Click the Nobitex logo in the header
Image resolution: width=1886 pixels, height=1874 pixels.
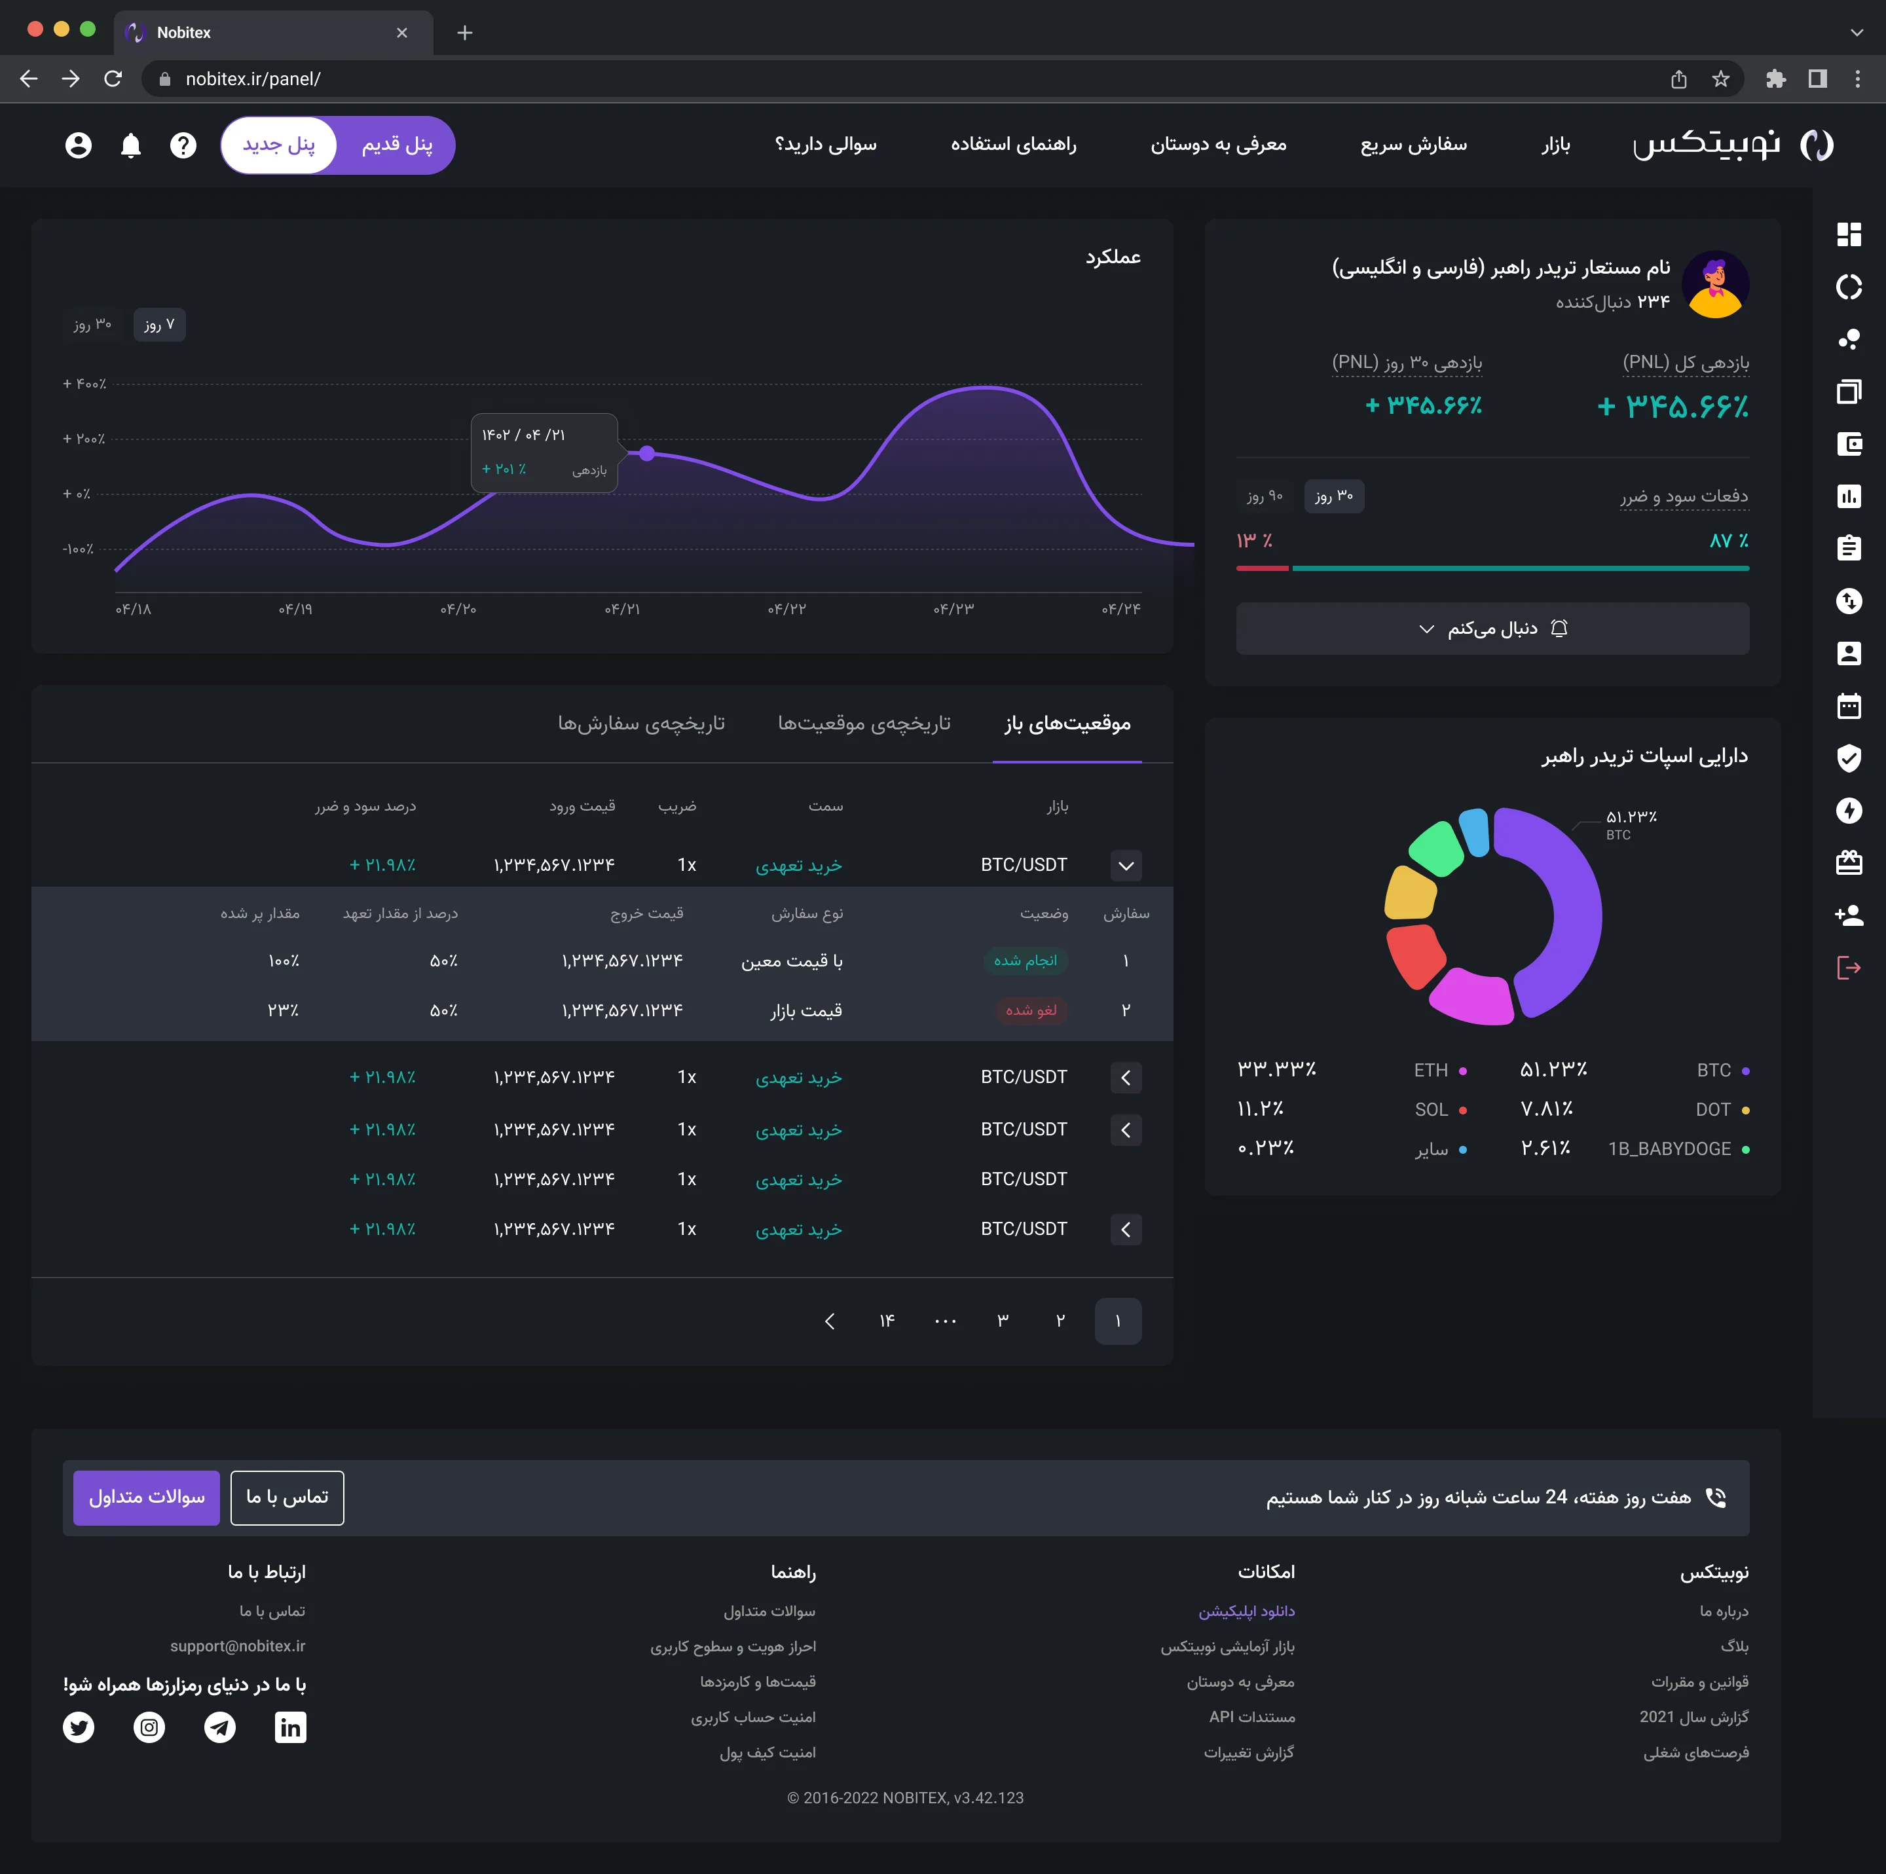tap(1733, 145)
